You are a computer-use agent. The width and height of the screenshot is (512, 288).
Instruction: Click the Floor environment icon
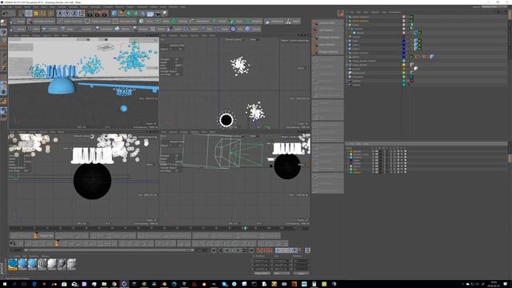tap(150, 14)
